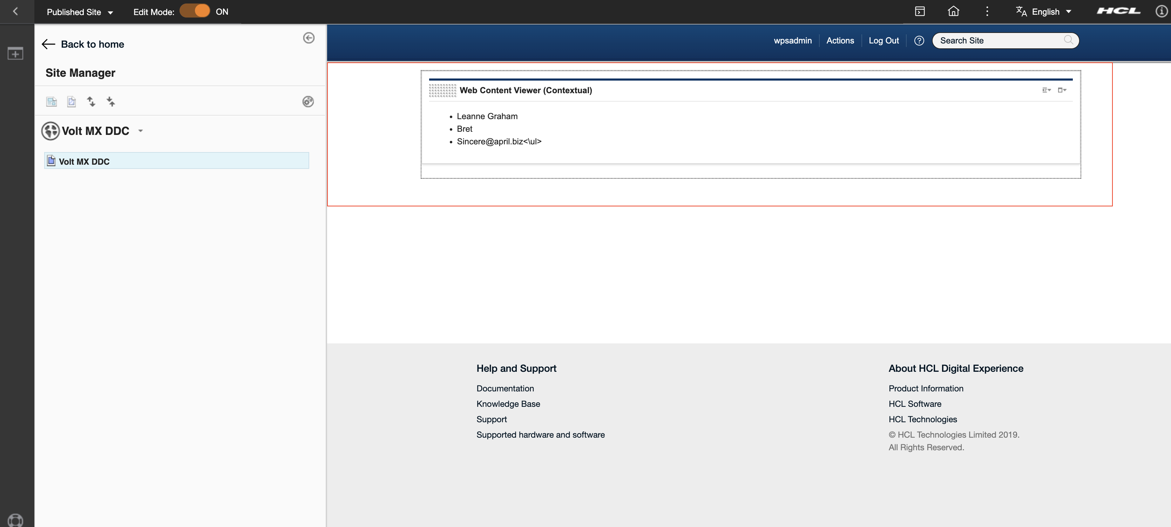Click the create page icon in Site Manager
The width and height of the screenshot is (1171, 527).
tap(52, 102)
